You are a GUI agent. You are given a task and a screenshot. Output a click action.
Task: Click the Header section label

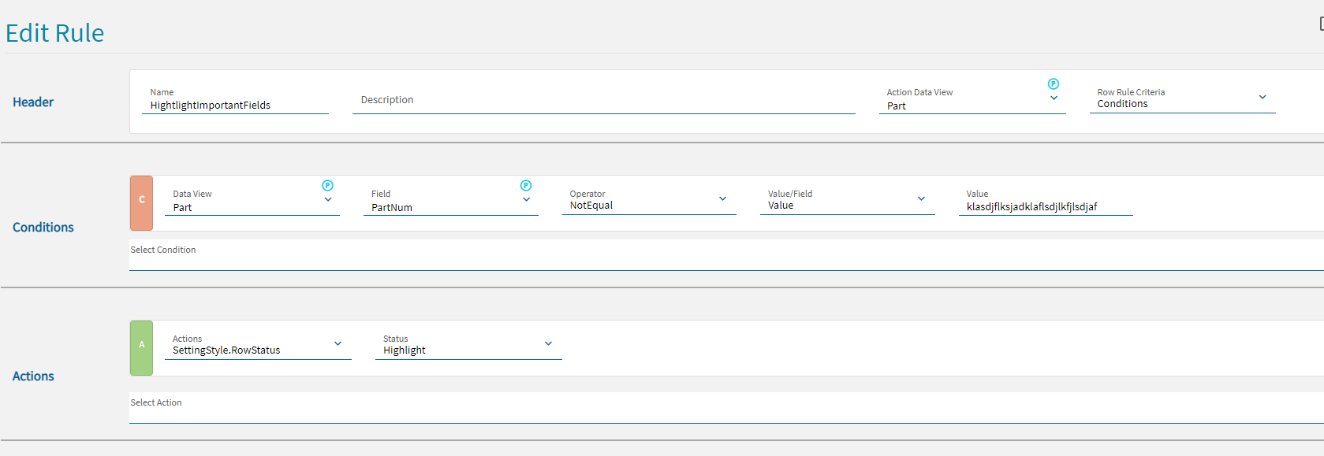click(33, 102)
